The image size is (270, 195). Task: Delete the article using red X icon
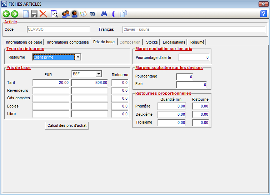43,14
